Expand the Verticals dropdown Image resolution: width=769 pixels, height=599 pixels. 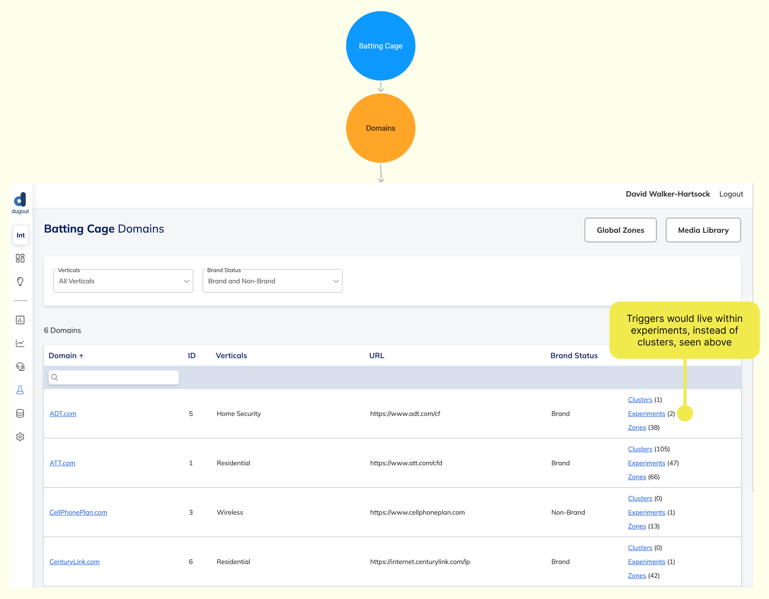pyautogui.click(x=123, y=281)
